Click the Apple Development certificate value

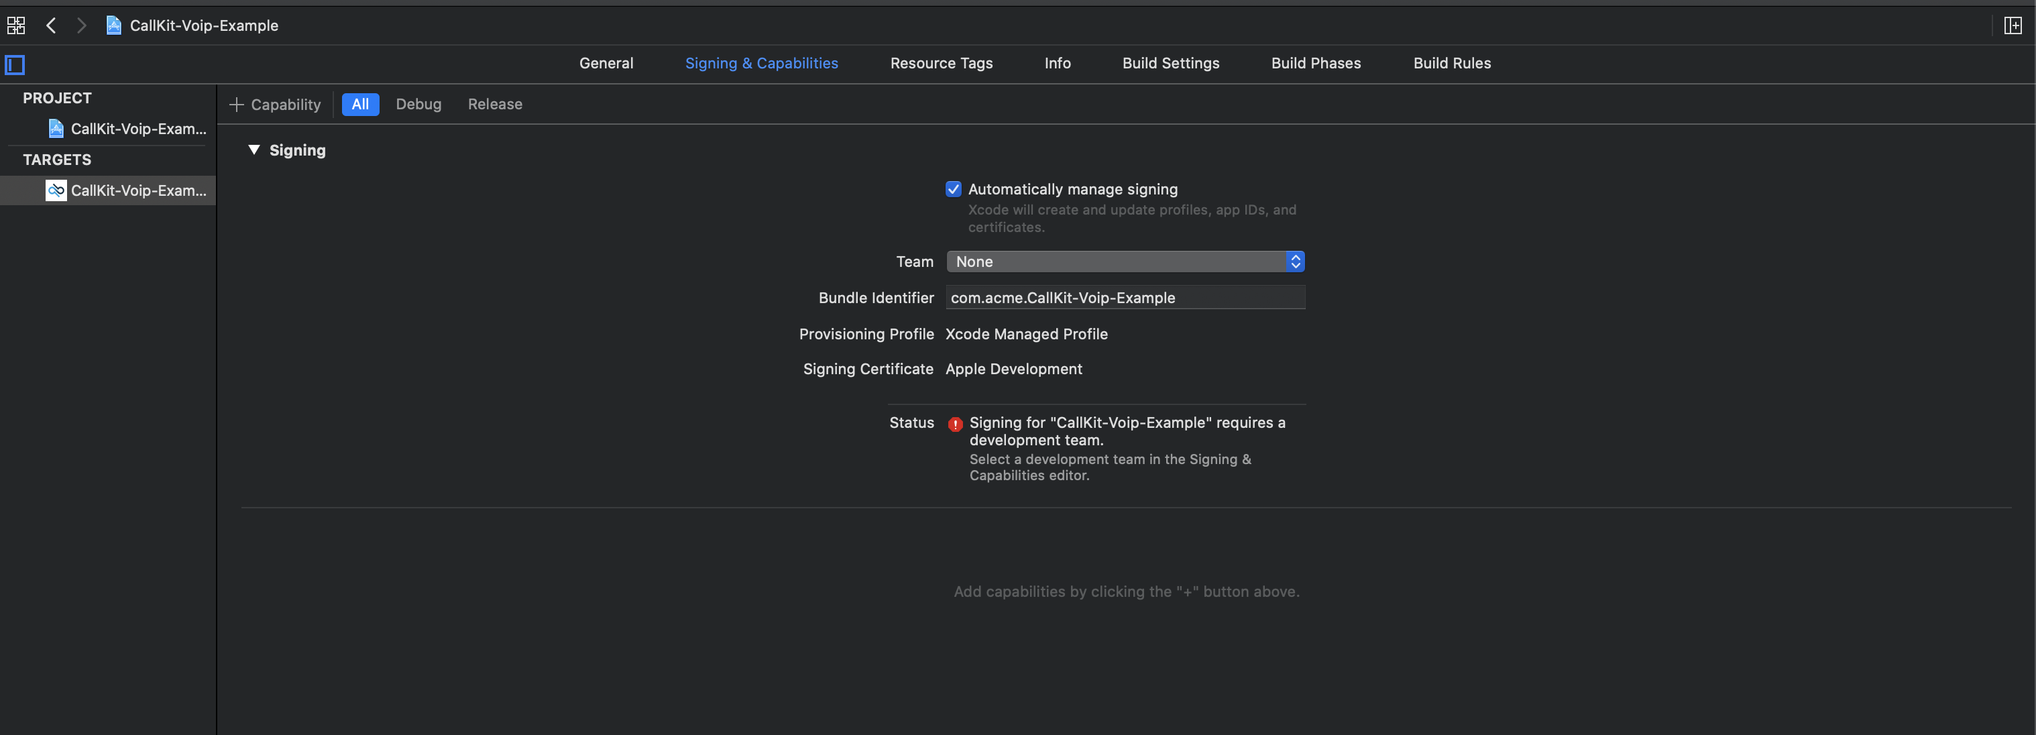pos(1013,369)
